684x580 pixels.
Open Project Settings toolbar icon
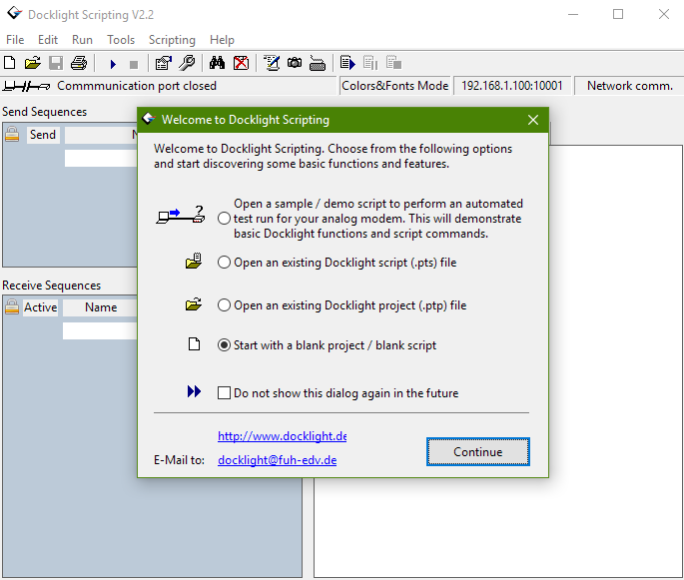point(164,63)
